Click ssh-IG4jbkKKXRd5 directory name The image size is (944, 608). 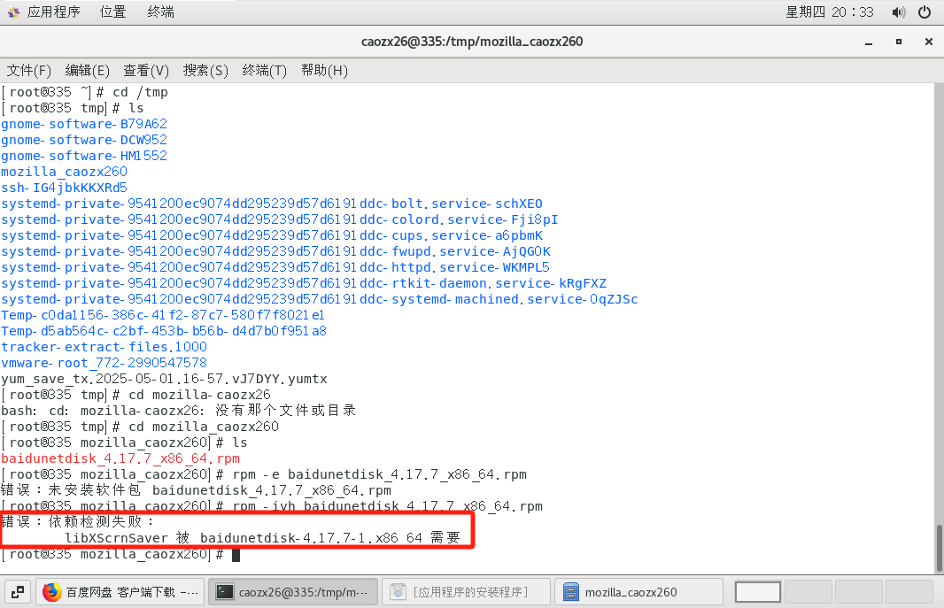(65, 188)
